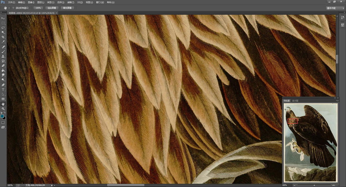The height and width of the screenshot is (187, 346).
Task: Open the 帮助(H) menu
Action: click(x=110, y=2)
